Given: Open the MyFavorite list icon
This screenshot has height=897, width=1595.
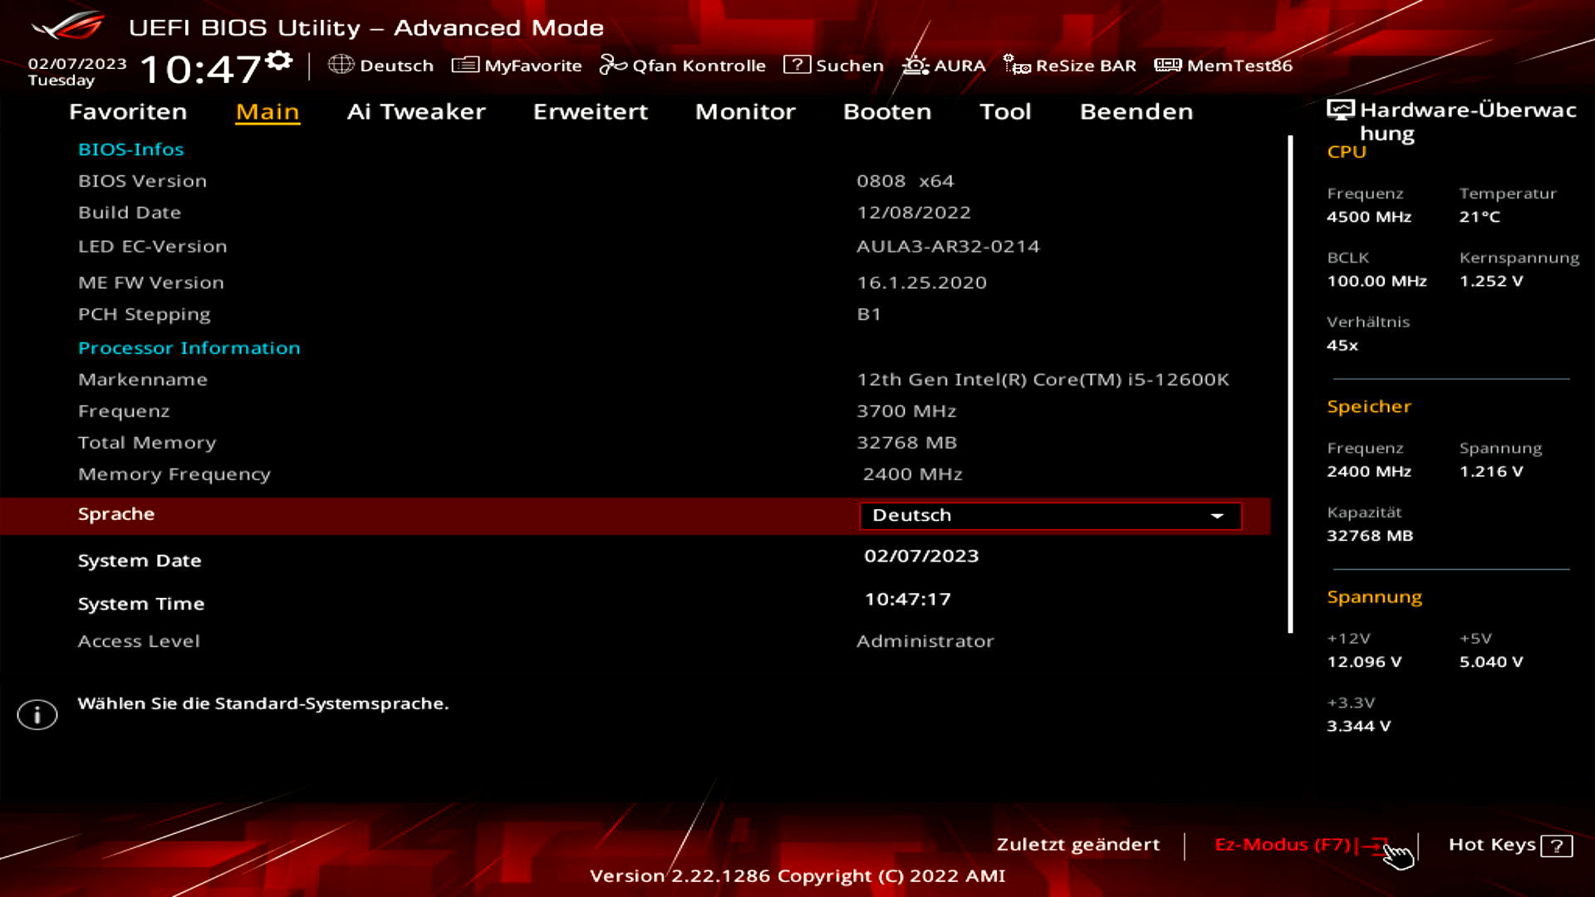Looking at the screenshot, I should [x=465, y=65].
